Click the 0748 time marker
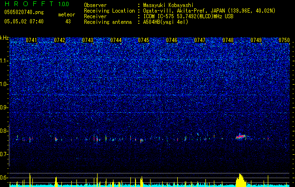Image resolution: width=295 pixels, height=187 pixels. coord(228,40)
